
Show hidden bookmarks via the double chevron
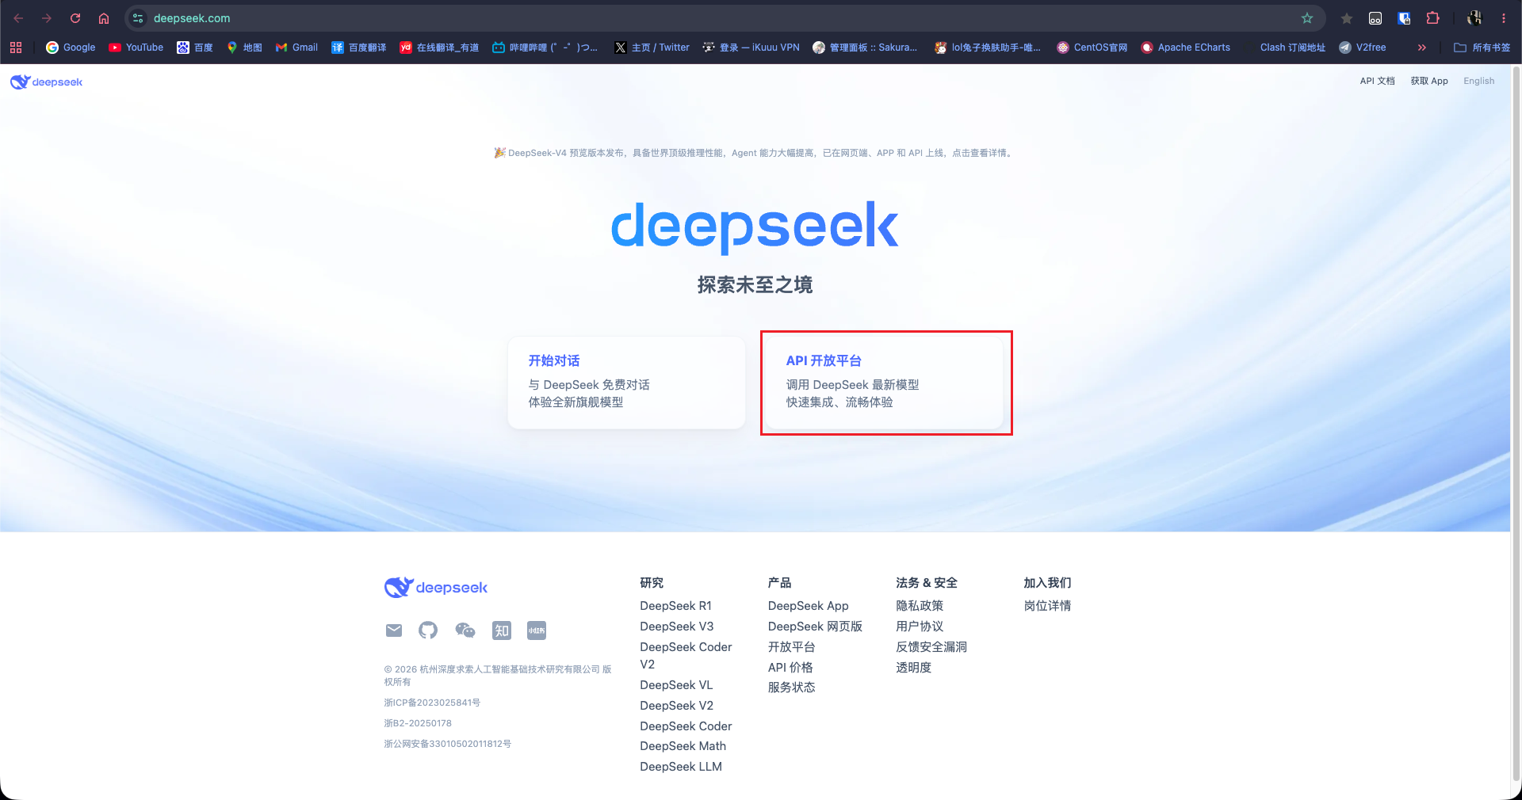[x=1422, y=48]
